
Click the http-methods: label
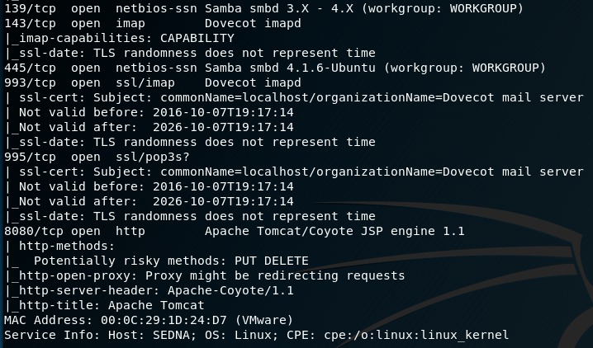pyautogui.click(x=67, y=246)
